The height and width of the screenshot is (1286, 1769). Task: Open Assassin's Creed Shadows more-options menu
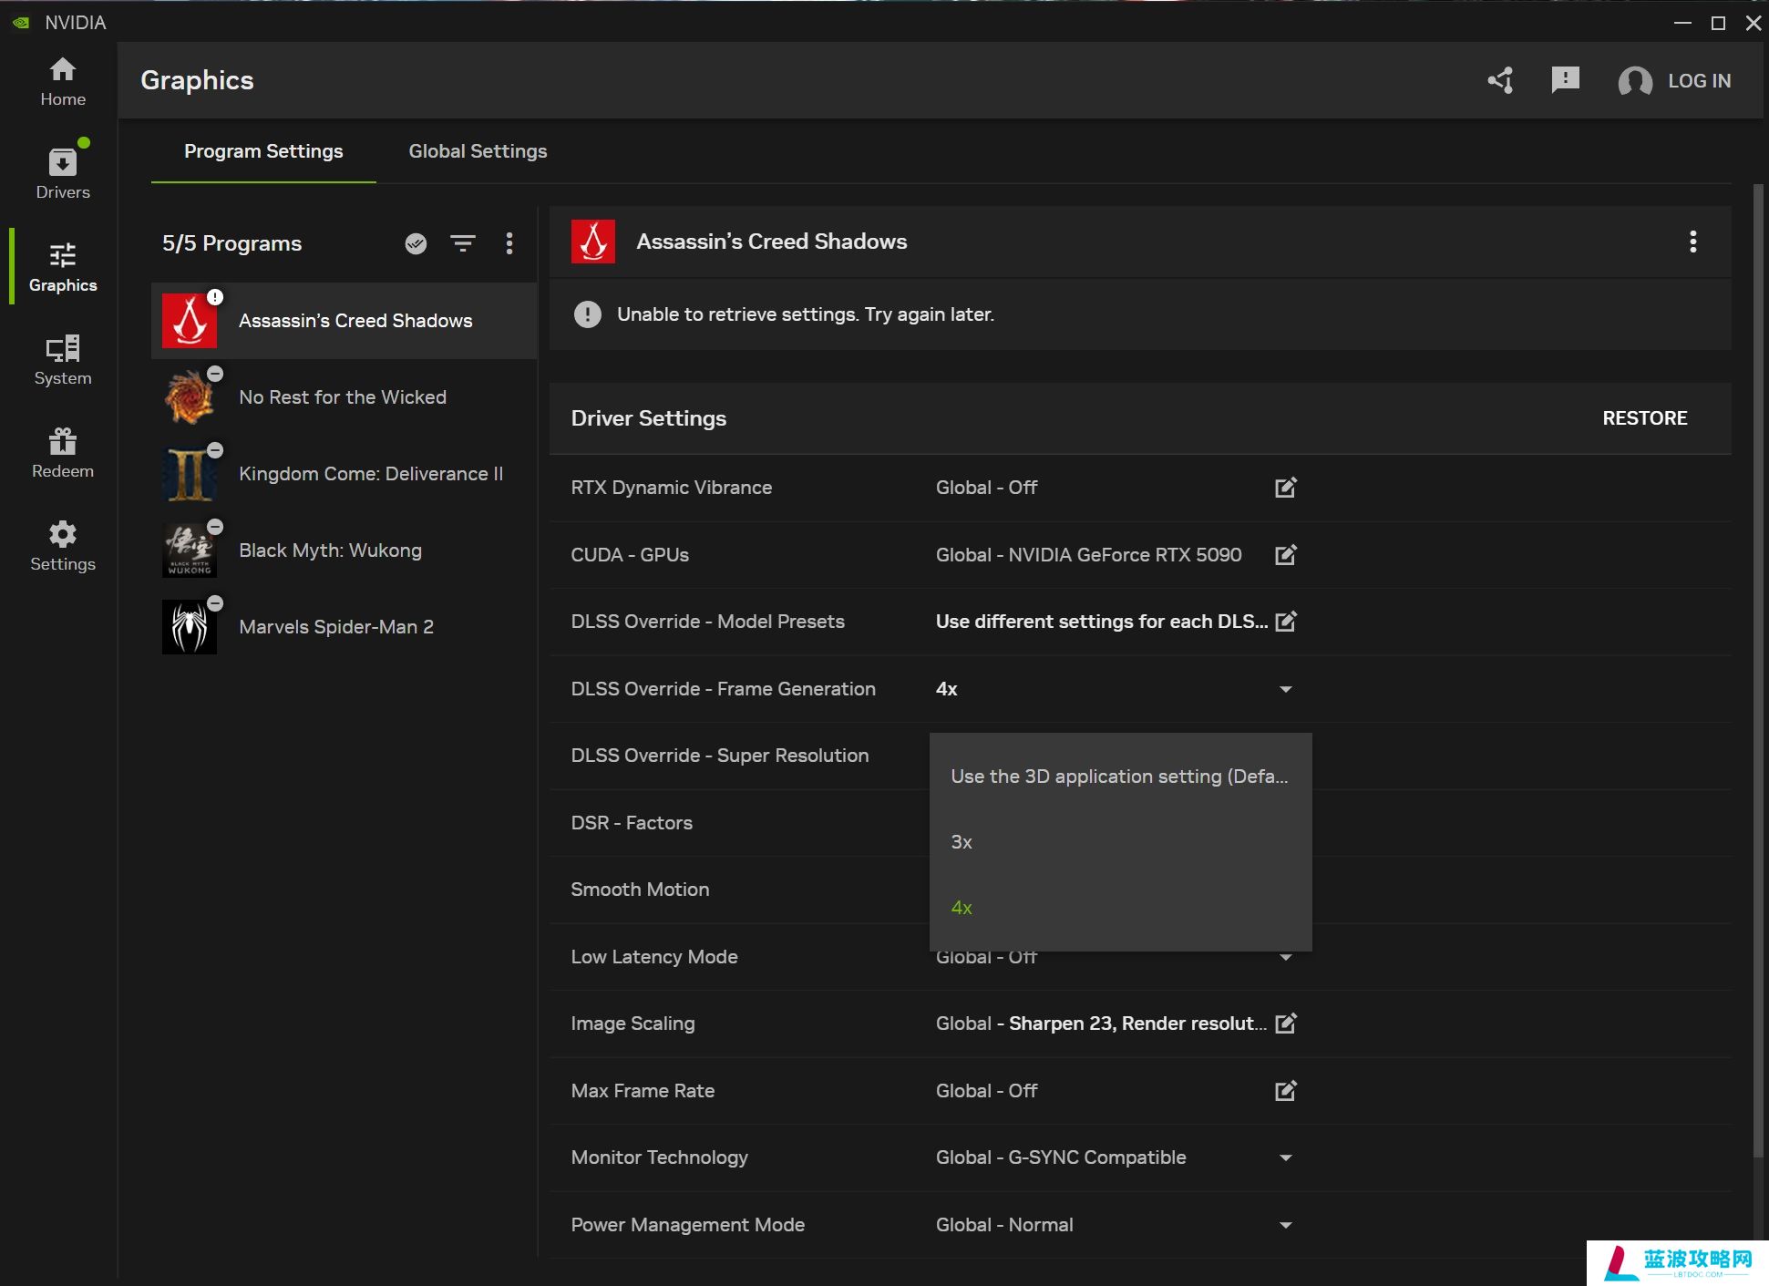pos(1693,242)
